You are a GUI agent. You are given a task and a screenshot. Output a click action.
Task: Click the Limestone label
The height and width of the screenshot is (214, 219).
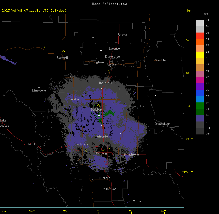coord(39,90)
